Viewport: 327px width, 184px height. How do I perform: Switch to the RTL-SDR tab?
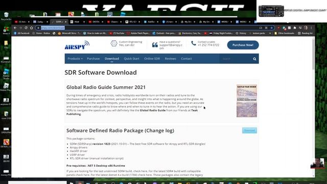tap(132, 21)
